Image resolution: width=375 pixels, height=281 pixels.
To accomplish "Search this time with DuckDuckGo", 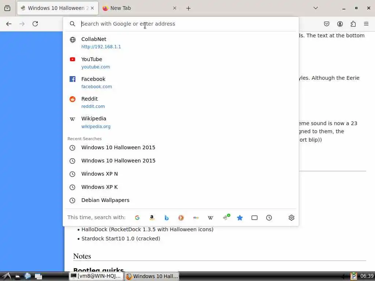I will [181, 218].
